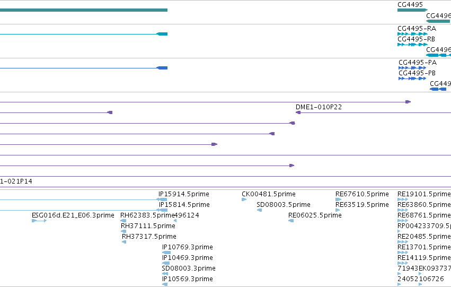Click the IP10469.3prime label
Screen dimensions: 451x287
(x=188, y=258)
